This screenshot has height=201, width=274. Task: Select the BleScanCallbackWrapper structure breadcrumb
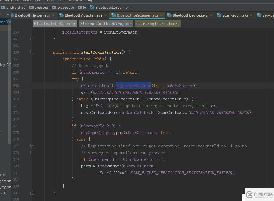(106, 24)
